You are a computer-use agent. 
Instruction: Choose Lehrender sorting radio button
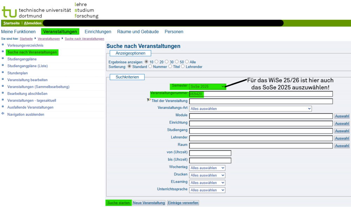coord(183,66)
